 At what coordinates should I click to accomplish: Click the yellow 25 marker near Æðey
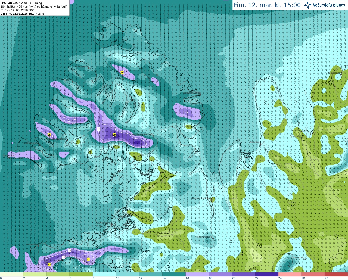(x=122, y=73)
